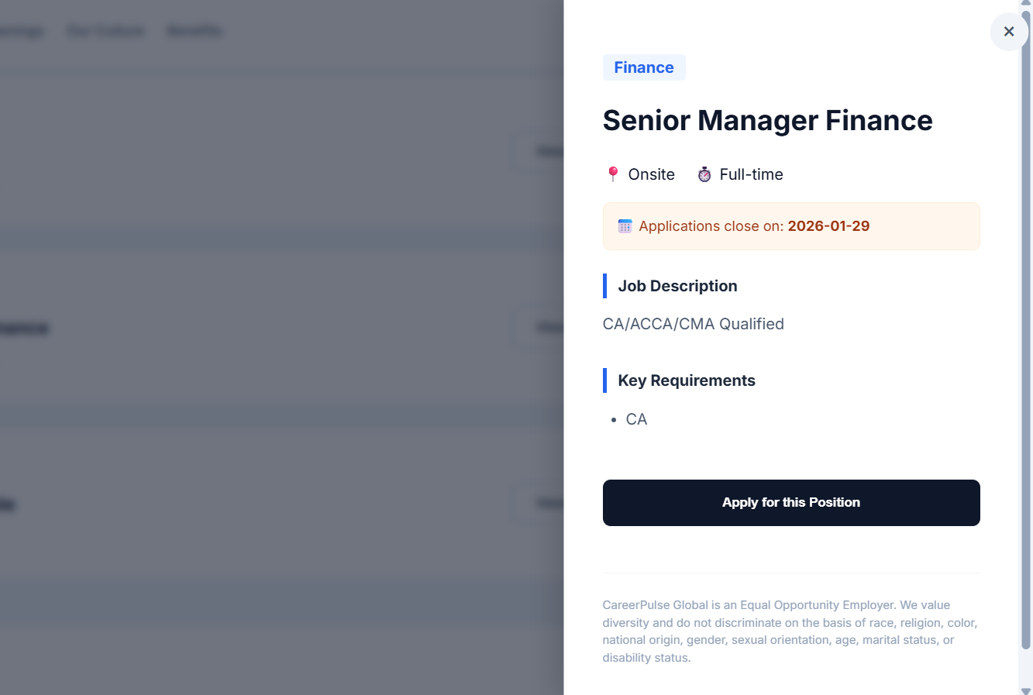This screenshot has width=1033, height=695.
Task: Open the blurred Our Culture nav link
Action: tap(105, 31)
